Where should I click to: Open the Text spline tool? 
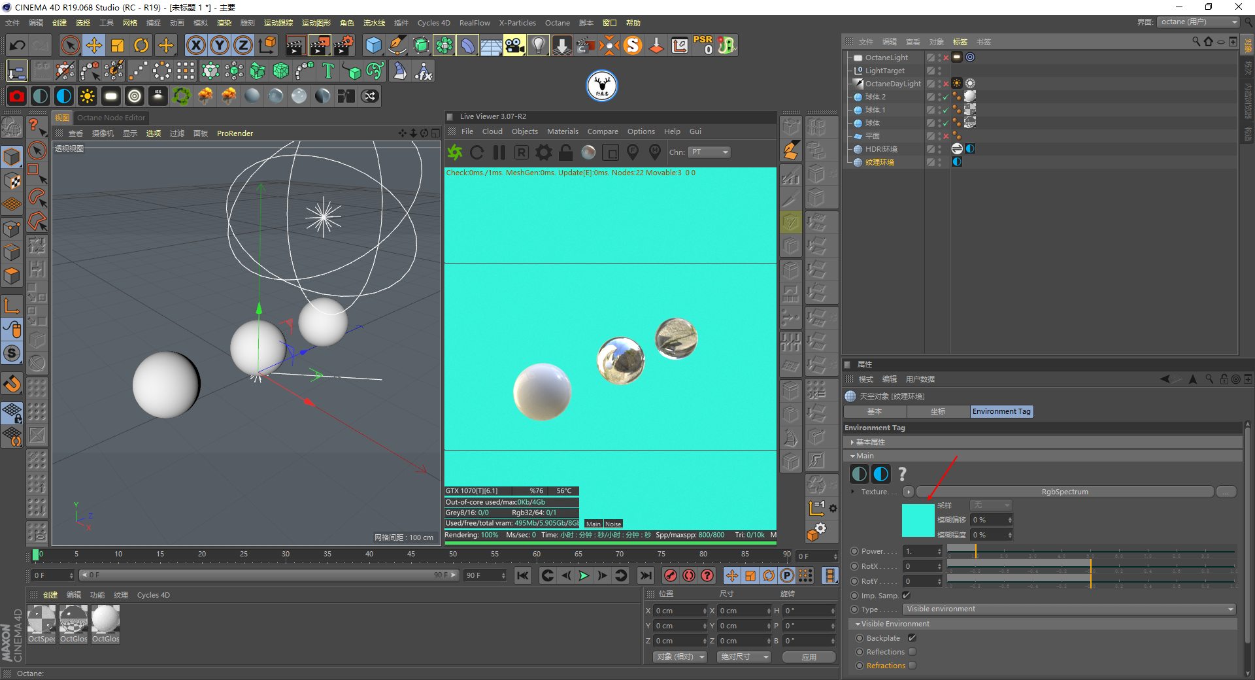pos(328,71)
